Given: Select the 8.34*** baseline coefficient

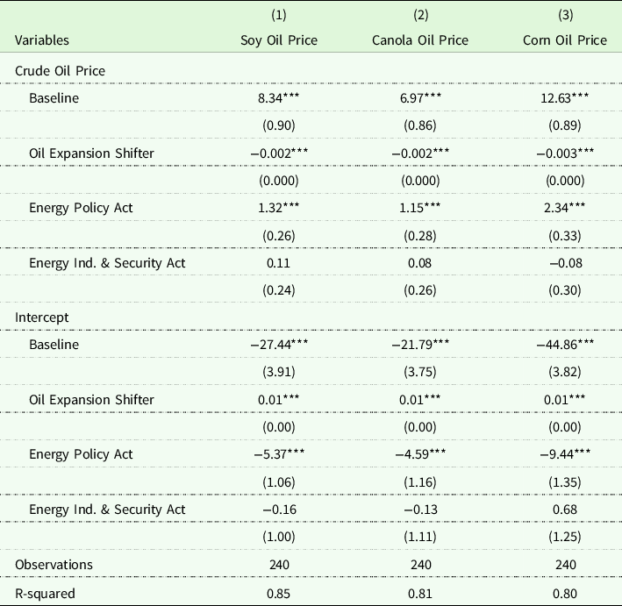Looking at the screenshot, I should 281,97.
